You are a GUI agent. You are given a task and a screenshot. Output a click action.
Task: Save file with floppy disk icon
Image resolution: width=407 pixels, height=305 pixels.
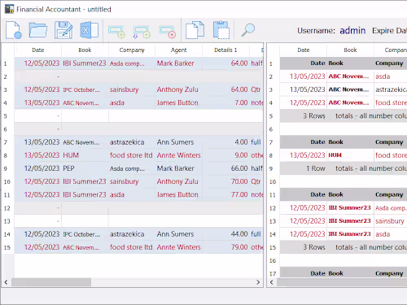pos(63,30)
